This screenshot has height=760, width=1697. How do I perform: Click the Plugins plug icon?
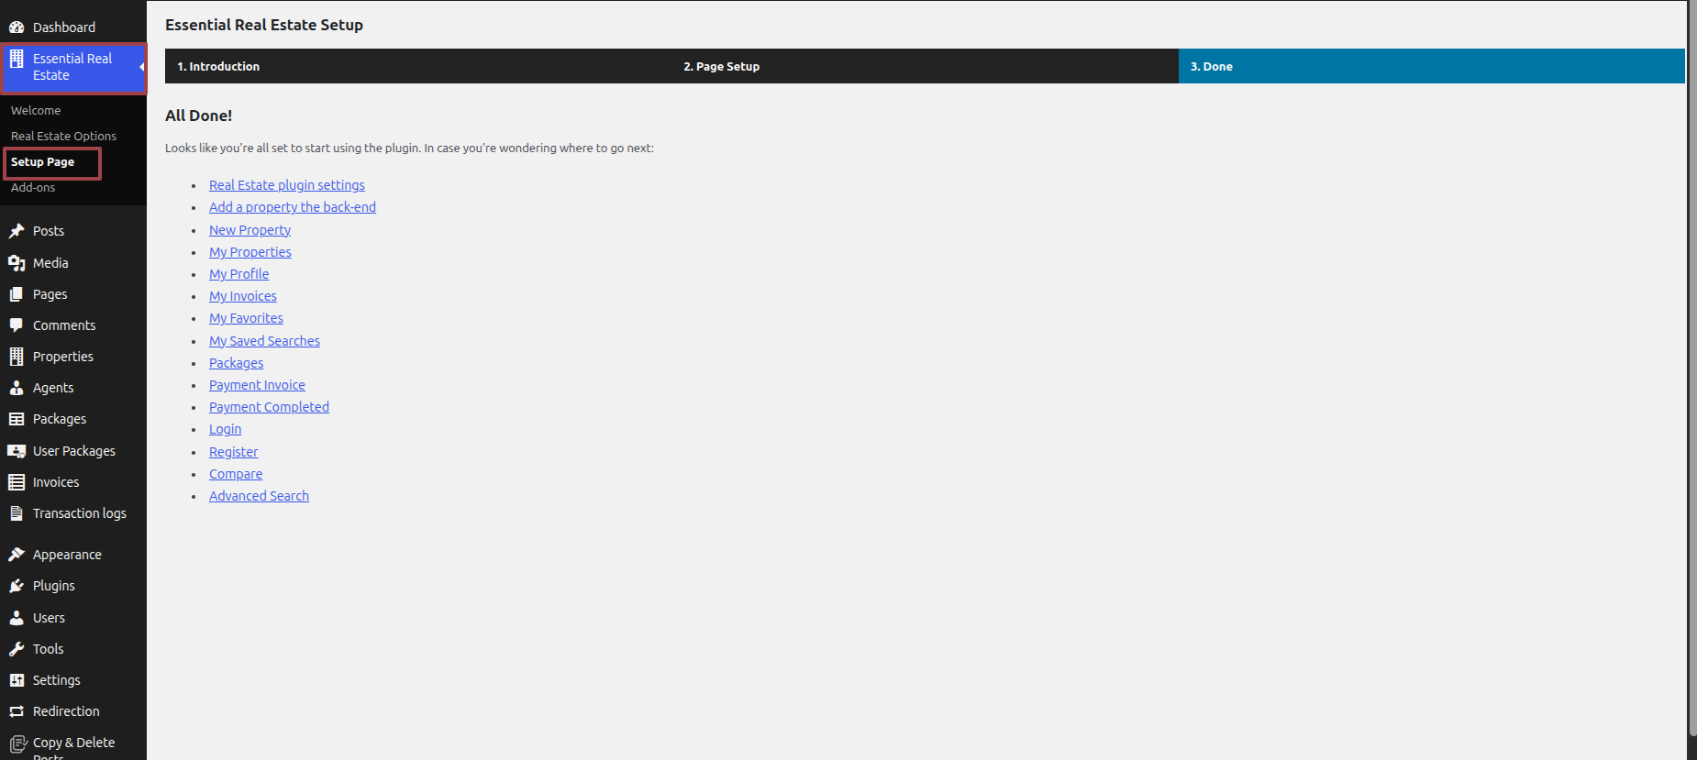click(x=17, y=586)
